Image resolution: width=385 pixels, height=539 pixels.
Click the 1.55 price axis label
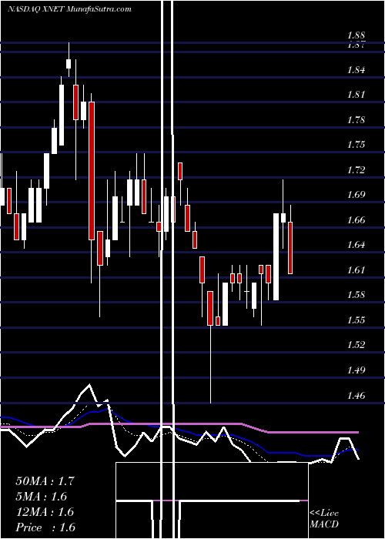click(x=356, y=320)
